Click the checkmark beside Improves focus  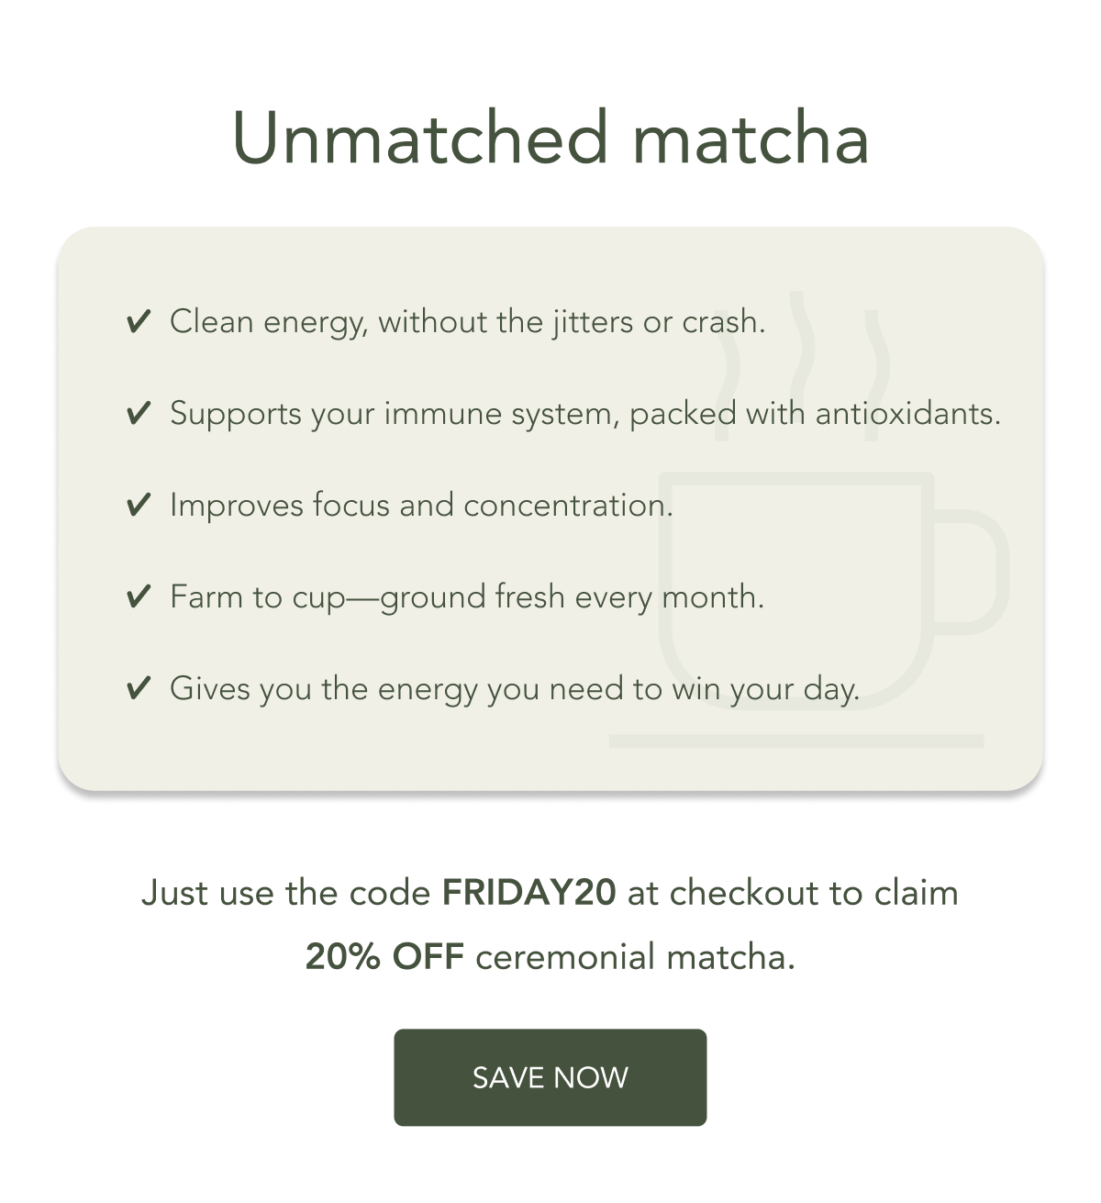[138, 506]
